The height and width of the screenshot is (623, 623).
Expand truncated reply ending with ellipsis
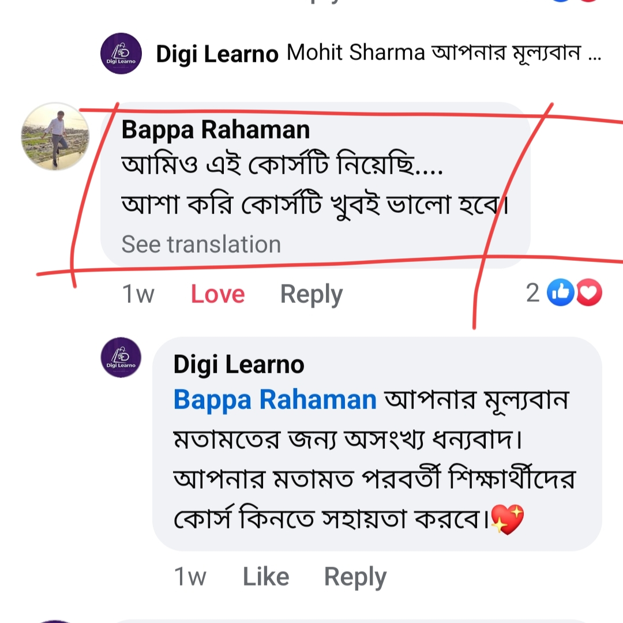595,54
